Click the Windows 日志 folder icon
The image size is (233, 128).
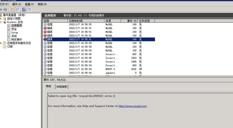click(4, 22)
